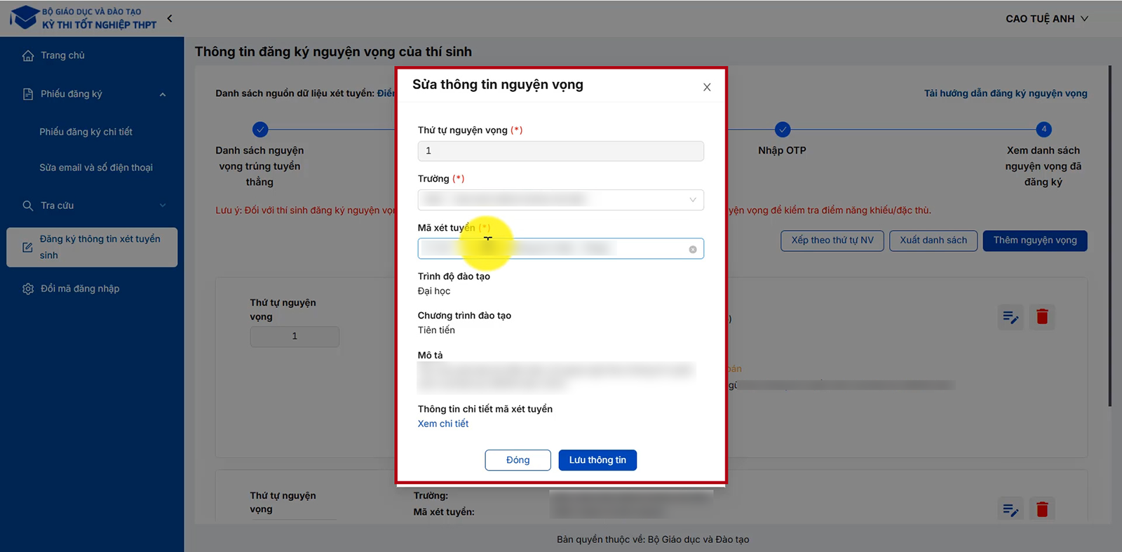Clear the Mã xét tuyển field icon

point(693,249)
